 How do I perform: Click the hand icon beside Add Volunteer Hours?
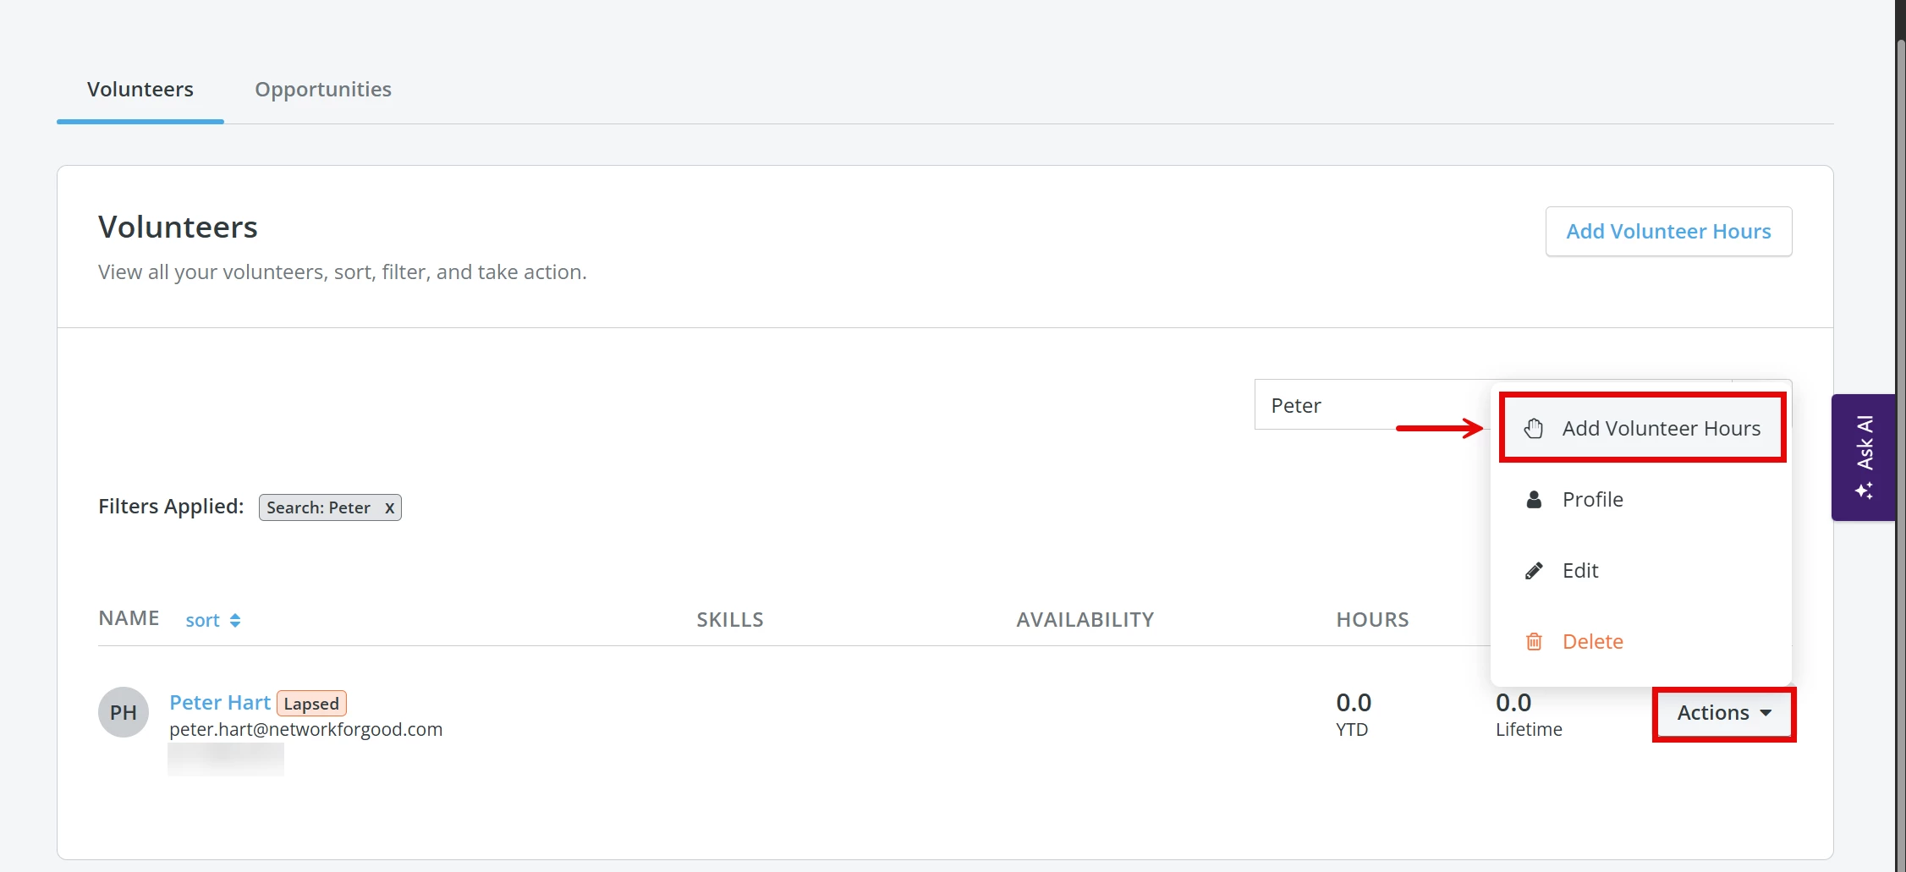pos(1534,427)
